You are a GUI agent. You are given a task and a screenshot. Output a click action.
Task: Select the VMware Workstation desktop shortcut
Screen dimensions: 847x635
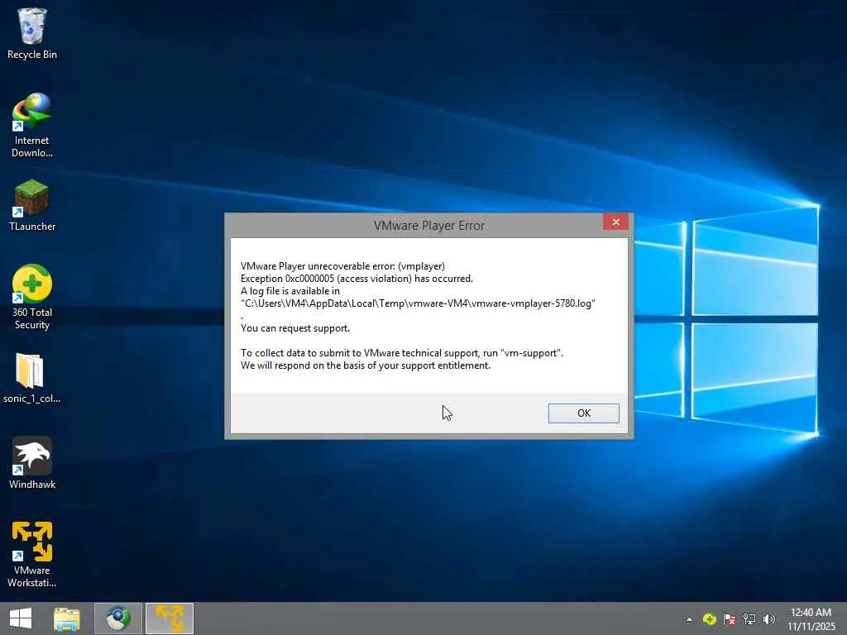tap(32, 555)
